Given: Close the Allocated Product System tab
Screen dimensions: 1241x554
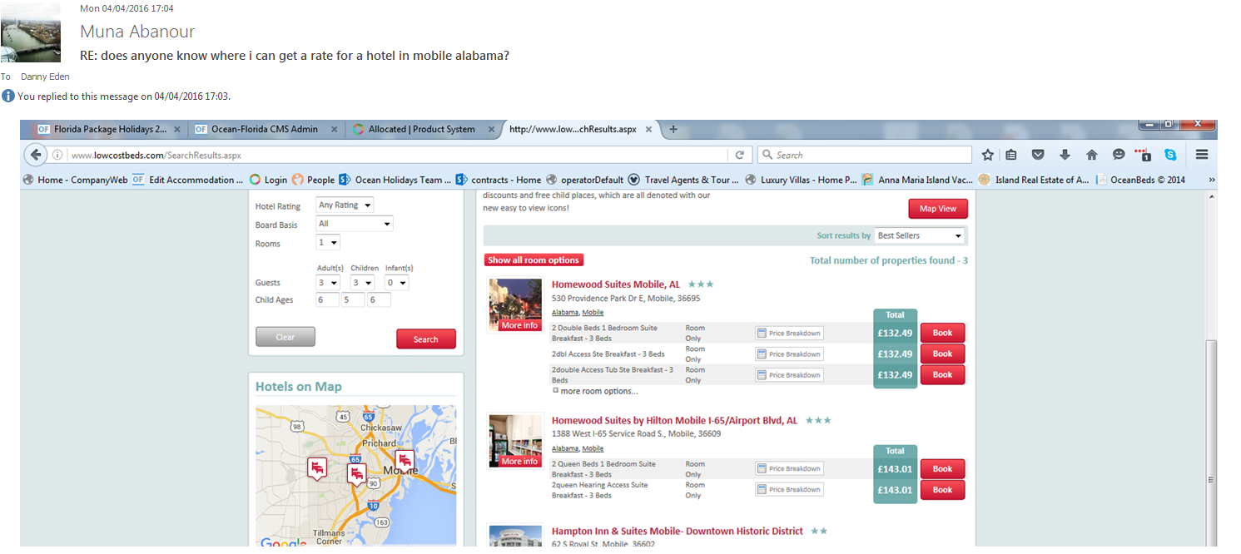Looking at the screenshot, I should tap(491, 129).
